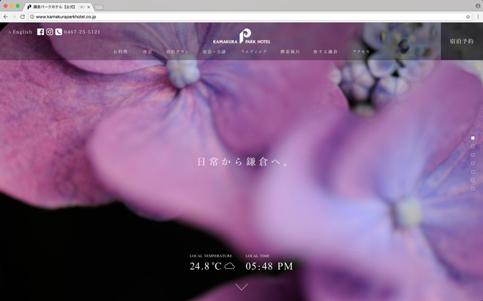Open the Chrome three-dot menu
The width and height of the screenshot is (483, 301).
477,17
